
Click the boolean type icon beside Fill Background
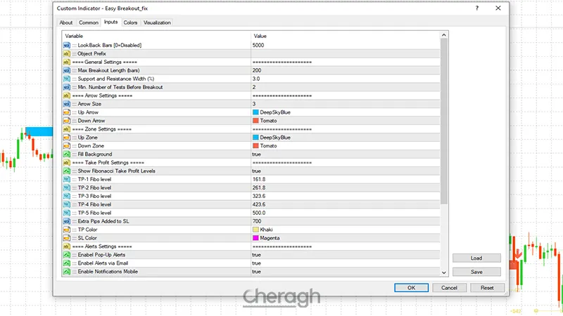pyautogui.click(x=66, y=154)
